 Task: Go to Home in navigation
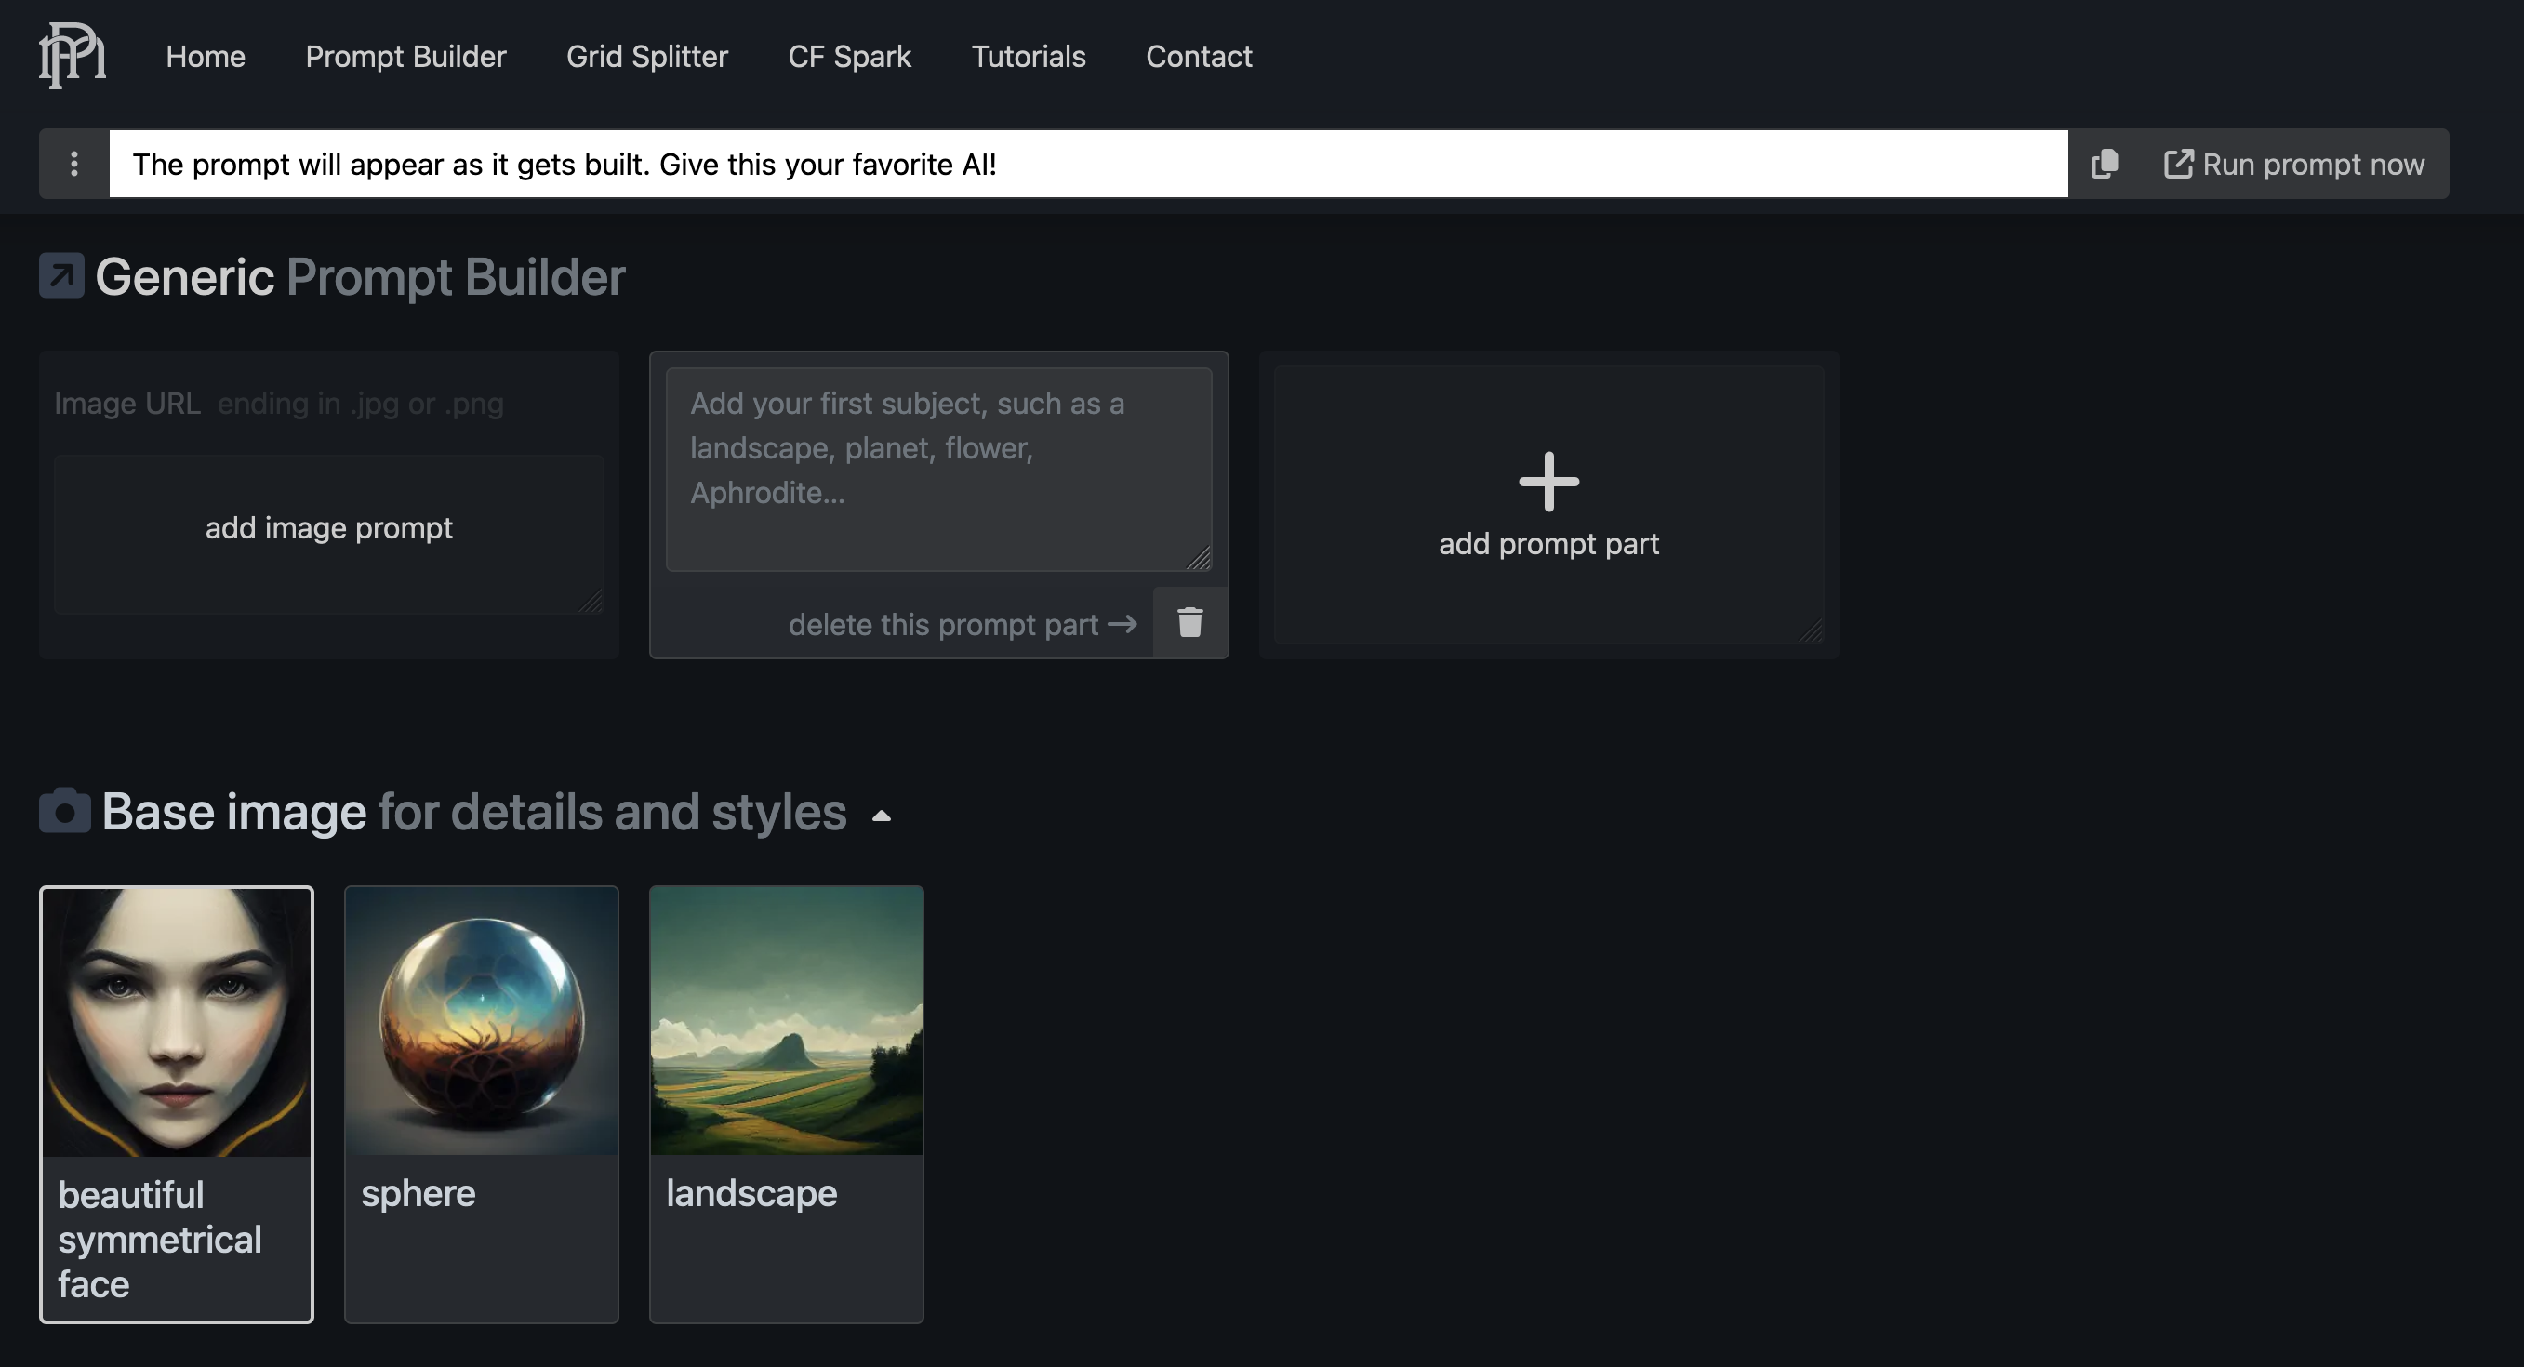tap(206, 56)
